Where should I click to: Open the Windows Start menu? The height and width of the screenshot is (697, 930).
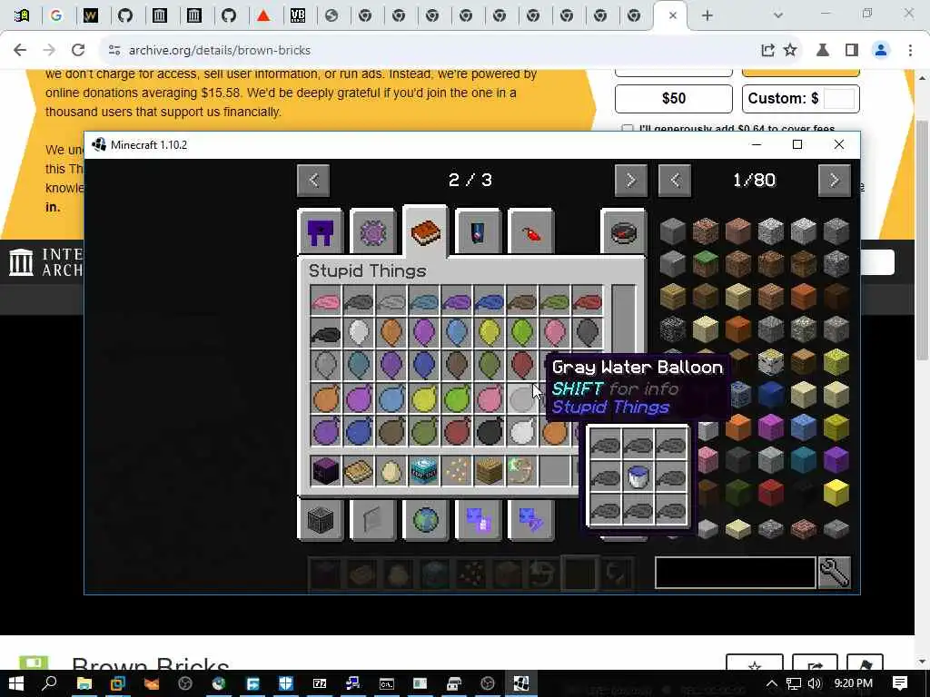[x=16, y=683]
